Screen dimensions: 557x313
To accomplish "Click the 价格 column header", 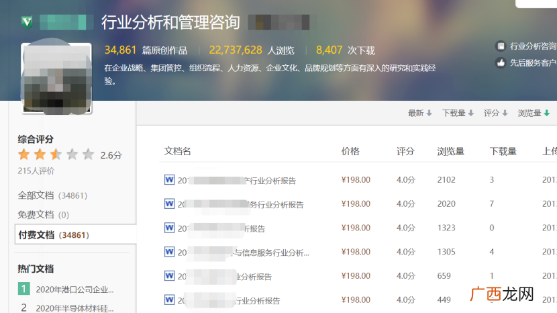I will (x=350, y=151).
